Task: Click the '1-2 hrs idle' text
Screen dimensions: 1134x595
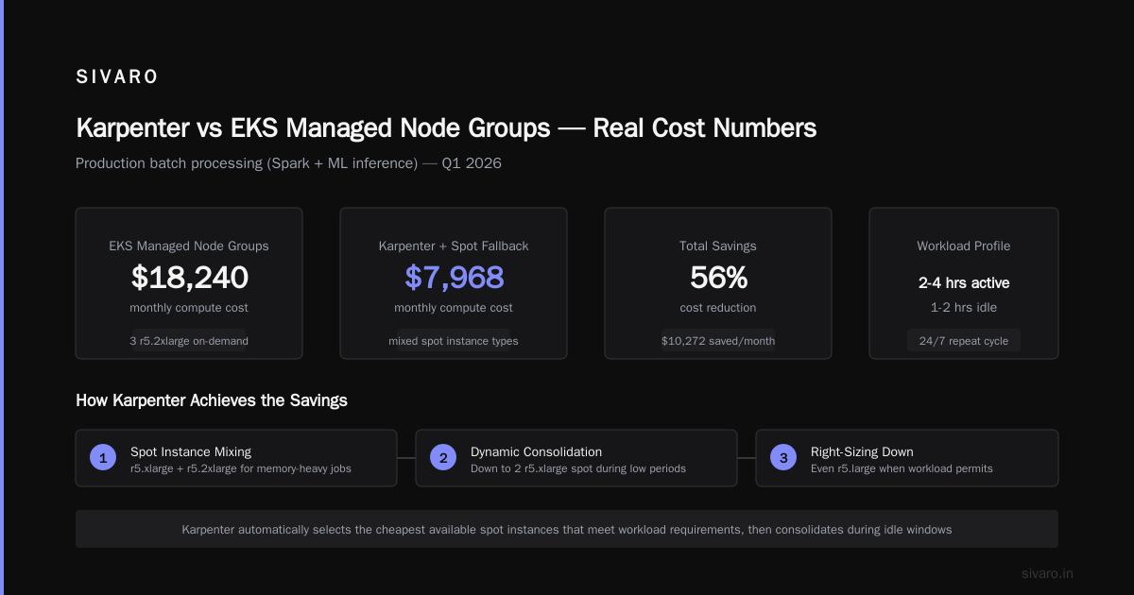Action: [x=964, y=307]
